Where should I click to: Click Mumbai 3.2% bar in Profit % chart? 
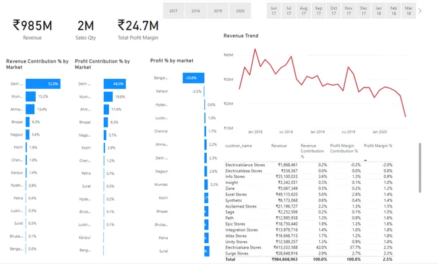click(206, 185)
